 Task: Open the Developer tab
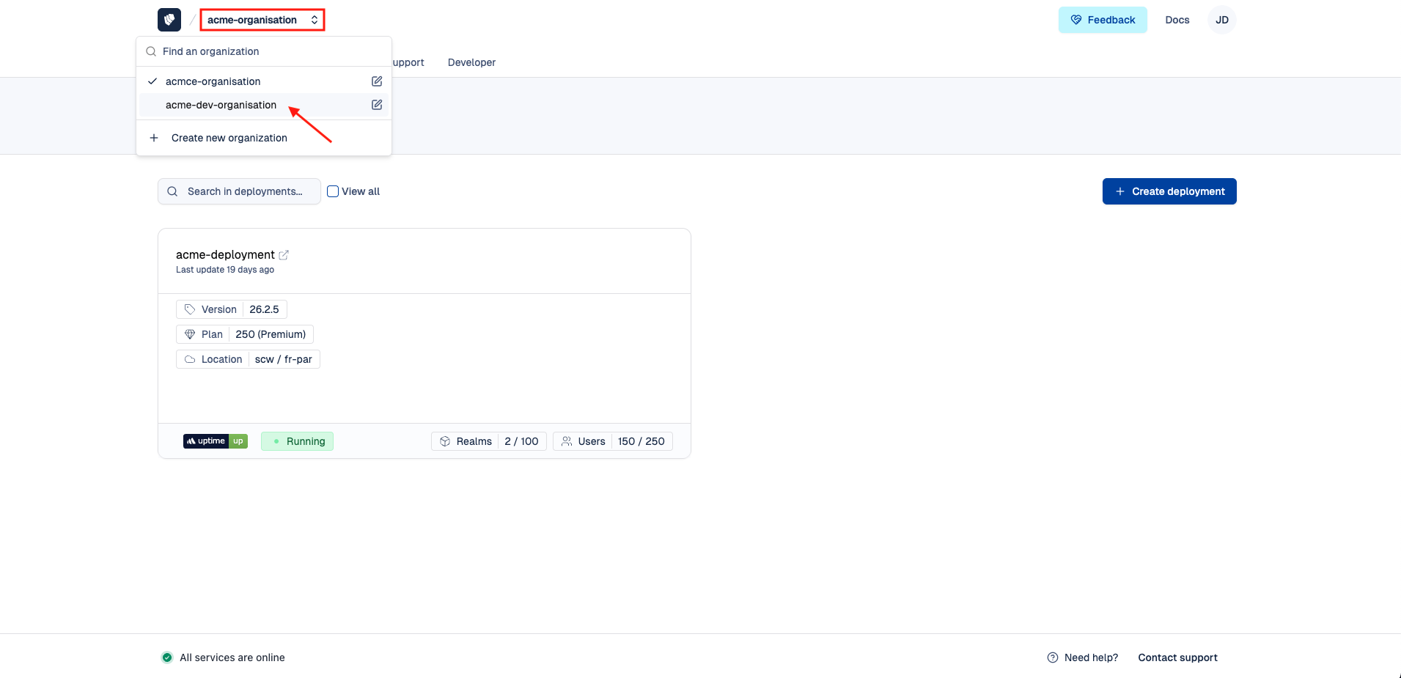click(471, 62)
